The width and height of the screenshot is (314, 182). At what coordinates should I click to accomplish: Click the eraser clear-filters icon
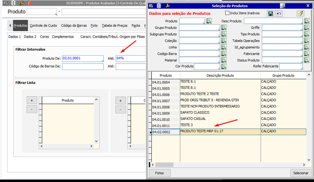click(301, 13)
